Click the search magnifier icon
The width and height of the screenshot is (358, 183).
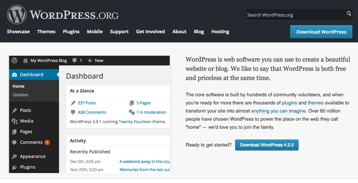coord(349,14)
